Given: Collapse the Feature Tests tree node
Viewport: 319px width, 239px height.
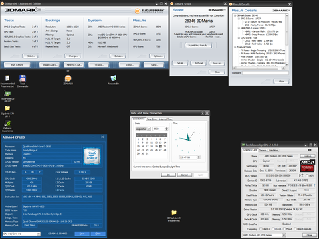Looking at the screenshot, I should 235,47.
